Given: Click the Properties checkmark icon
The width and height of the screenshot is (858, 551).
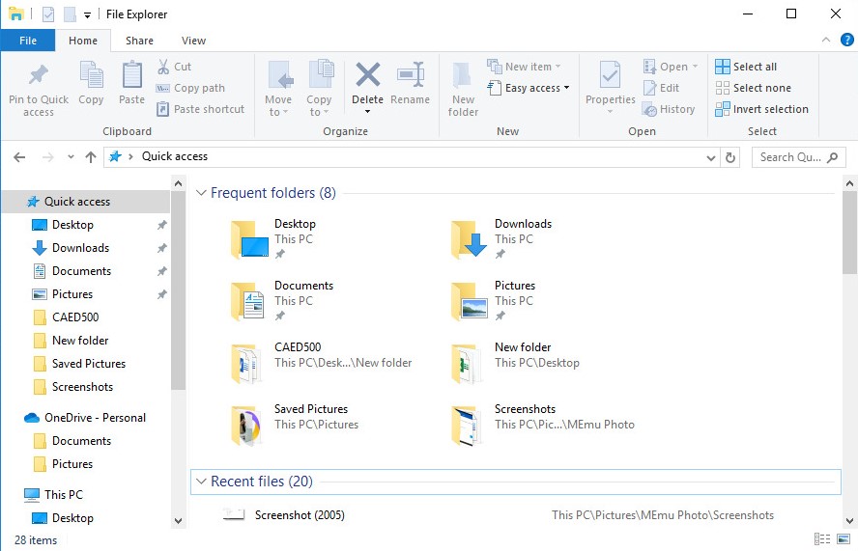Looking at the screenshot, I should [x=610, y=75].
